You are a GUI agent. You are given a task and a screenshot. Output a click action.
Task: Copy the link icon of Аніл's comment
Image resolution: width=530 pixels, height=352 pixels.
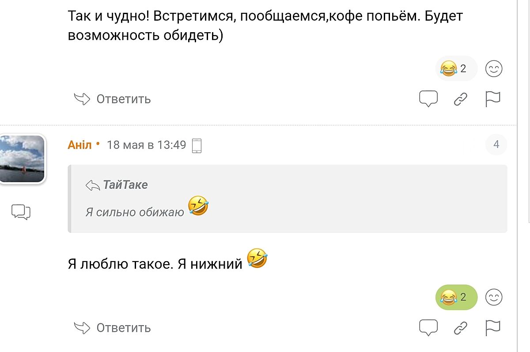(x=461, y=328)
